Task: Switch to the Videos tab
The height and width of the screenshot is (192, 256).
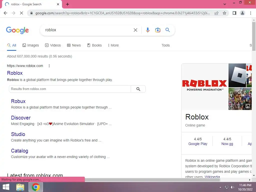Action: (53, 45)
